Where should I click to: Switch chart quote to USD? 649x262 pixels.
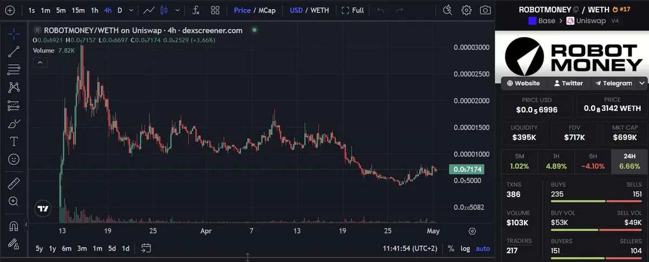point(296,10)
